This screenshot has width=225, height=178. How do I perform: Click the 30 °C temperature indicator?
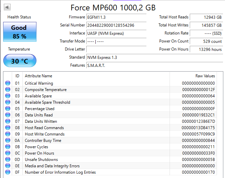(x=19, y=61)
